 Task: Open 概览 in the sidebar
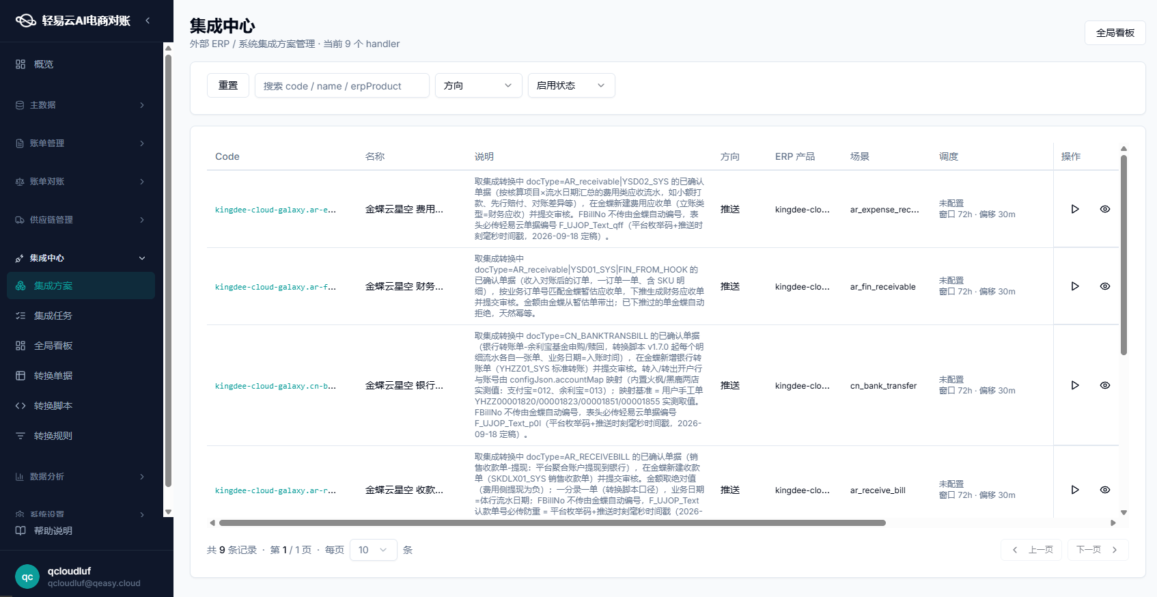pos(81,64)
